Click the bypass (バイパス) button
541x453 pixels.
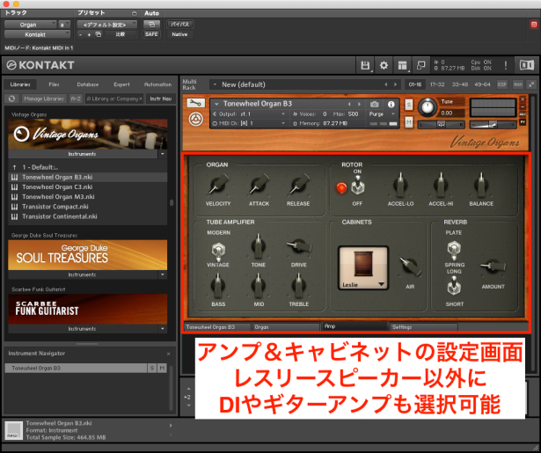coord(179,25)
